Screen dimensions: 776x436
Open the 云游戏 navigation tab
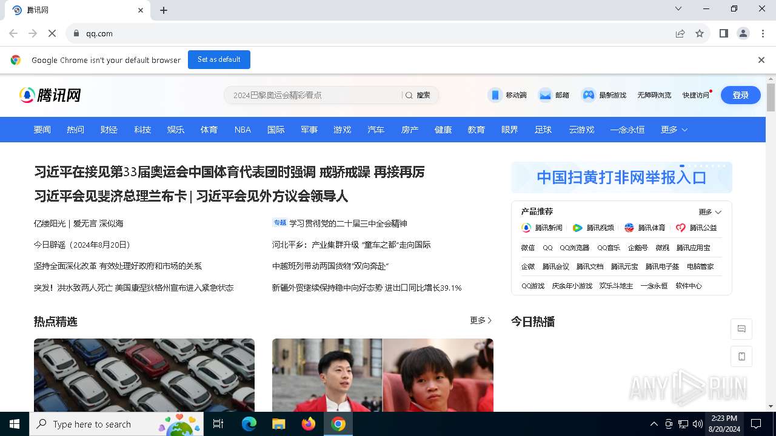(581, 130)
